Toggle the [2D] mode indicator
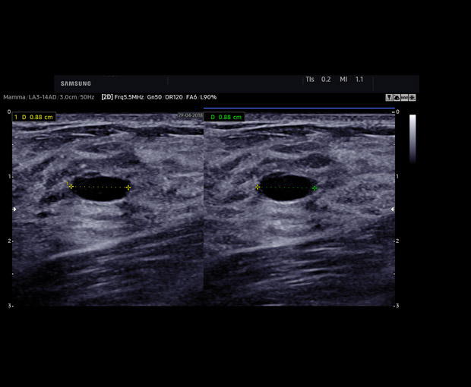 tap(107, 97)
